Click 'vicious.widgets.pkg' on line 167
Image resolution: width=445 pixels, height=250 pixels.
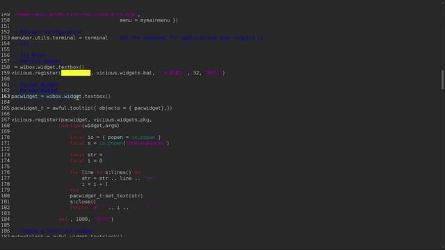(121, 120)
